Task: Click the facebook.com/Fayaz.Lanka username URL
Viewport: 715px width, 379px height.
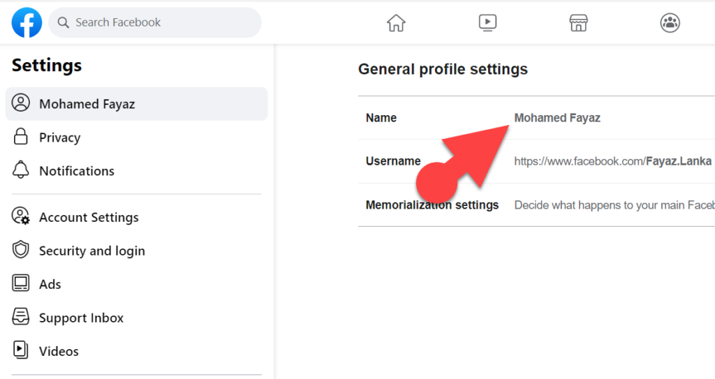Action: point(613,161)
